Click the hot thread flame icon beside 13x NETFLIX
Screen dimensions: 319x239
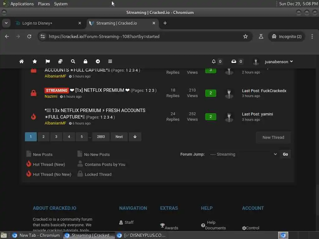click(34, 116)
